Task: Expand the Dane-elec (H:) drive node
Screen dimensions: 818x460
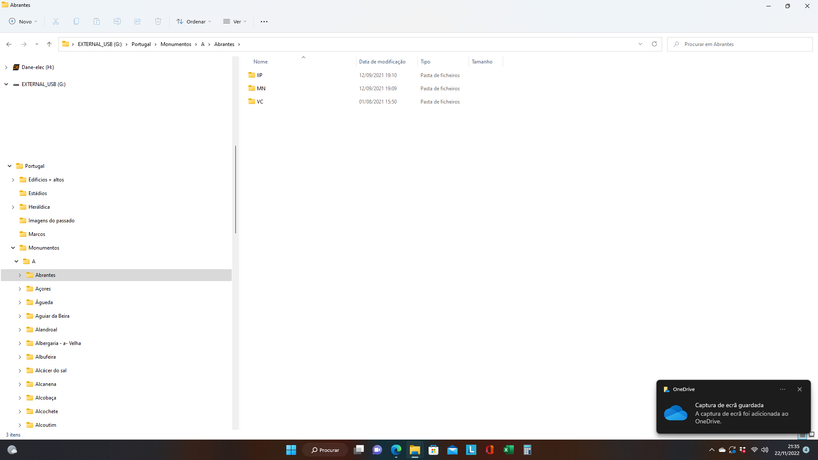Action: coord(6,67)
